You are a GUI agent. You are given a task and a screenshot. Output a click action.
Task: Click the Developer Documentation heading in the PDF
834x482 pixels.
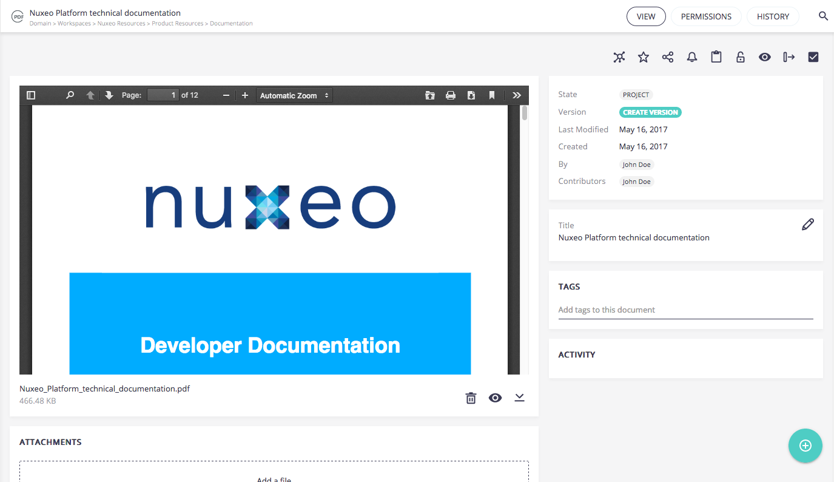[270, 345]
